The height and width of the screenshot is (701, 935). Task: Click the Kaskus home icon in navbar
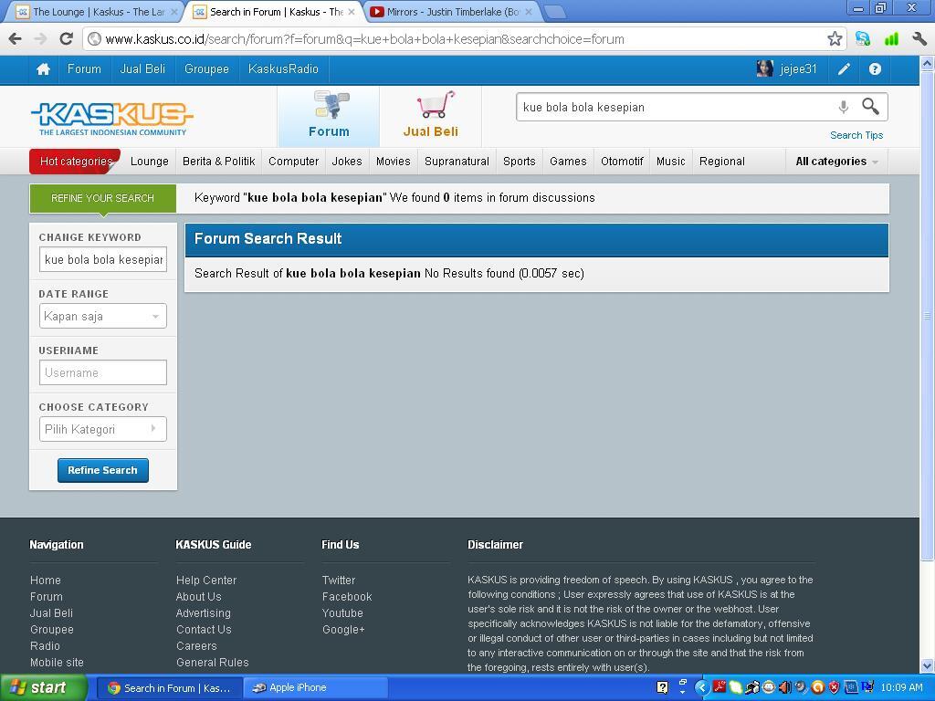tap(43, 69)
